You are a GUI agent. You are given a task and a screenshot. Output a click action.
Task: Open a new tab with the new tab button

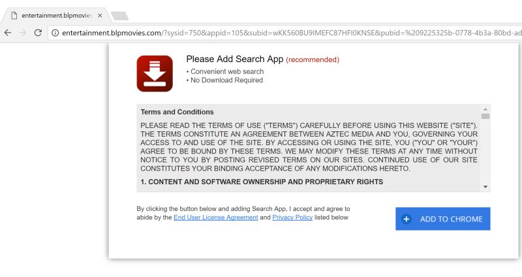point(119,15)
